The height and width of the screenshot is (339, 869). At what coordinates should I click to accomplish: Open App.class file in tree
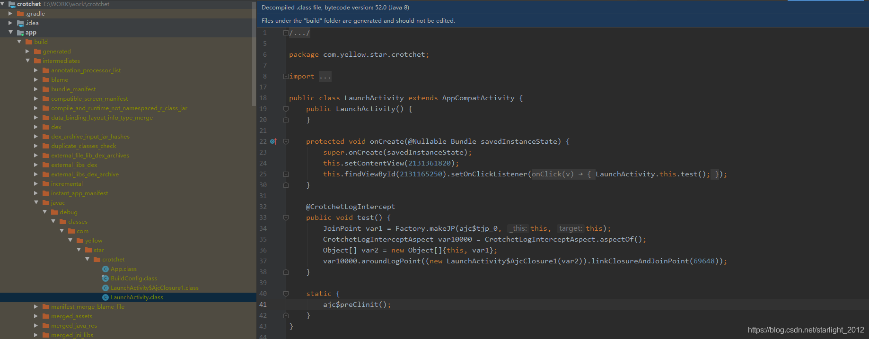[123, 269]
